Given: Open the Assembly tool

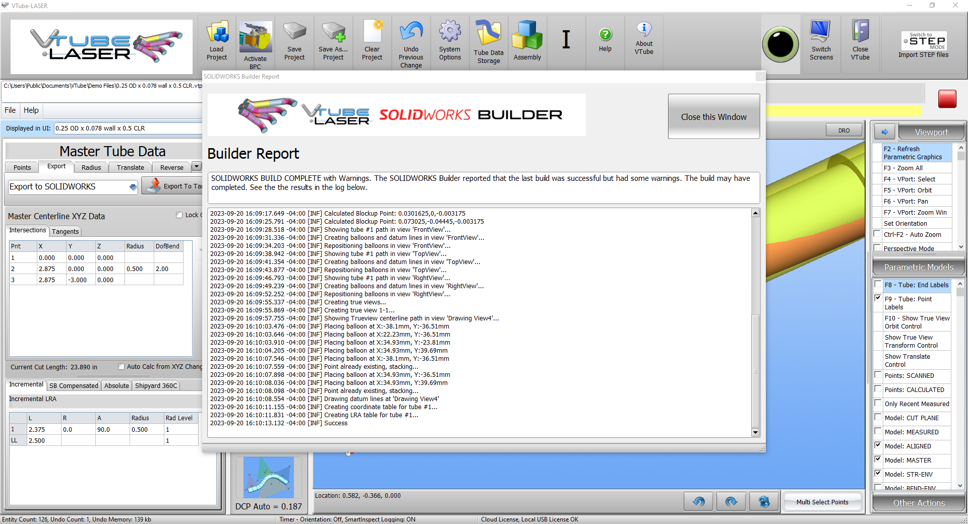Looking at the screenshot, I should point(527,41).
